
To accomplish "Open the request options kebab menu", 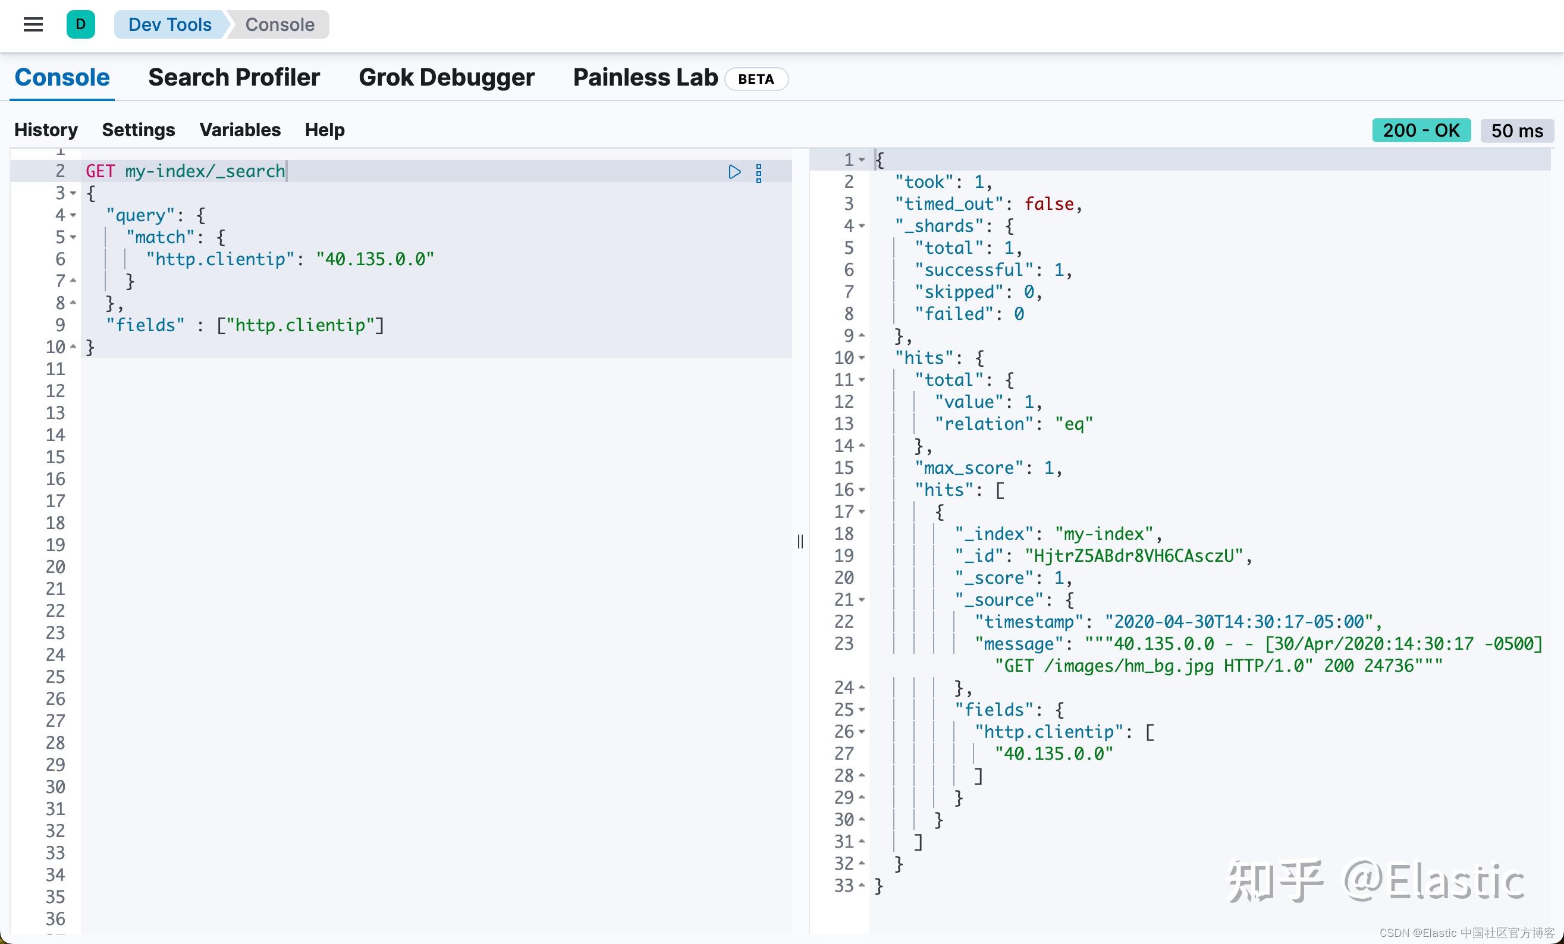I will [759, 172].
